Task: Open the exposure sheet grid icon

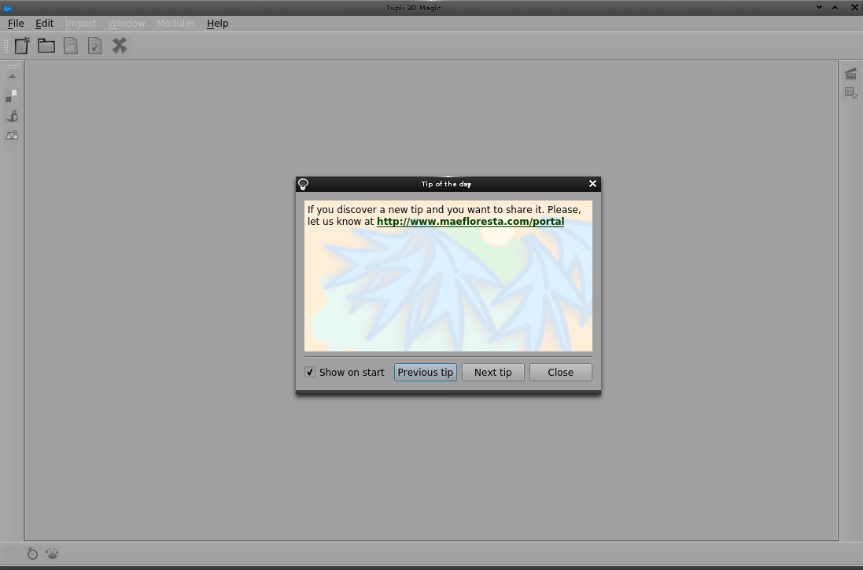Action: 850,93
